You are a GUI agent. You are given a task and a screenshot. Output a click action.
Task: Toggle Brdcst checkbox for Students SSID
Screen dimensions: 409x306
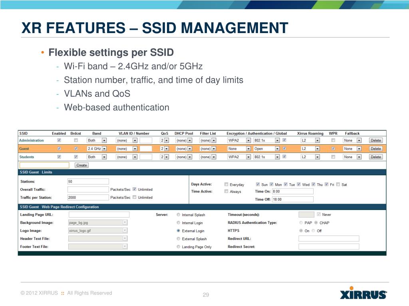pyautogui.click(x=76, y=157)
